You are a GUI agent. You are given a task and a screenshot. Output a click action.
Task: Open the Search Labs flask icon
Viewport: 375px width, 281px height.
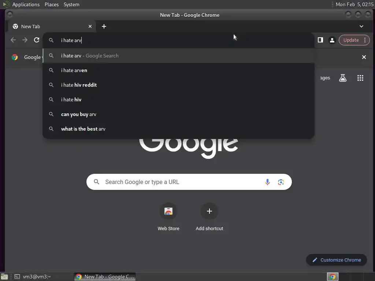click(x=343, y=78)
